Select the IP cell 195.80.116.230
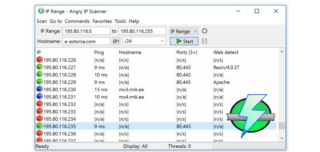The image size is (320, 152). coord(59,90)
